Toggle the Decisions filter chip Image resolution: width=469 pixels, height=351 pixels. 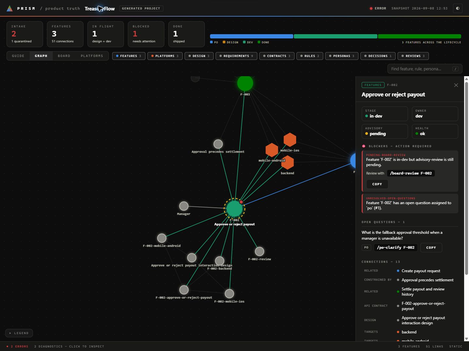point(378,56)
